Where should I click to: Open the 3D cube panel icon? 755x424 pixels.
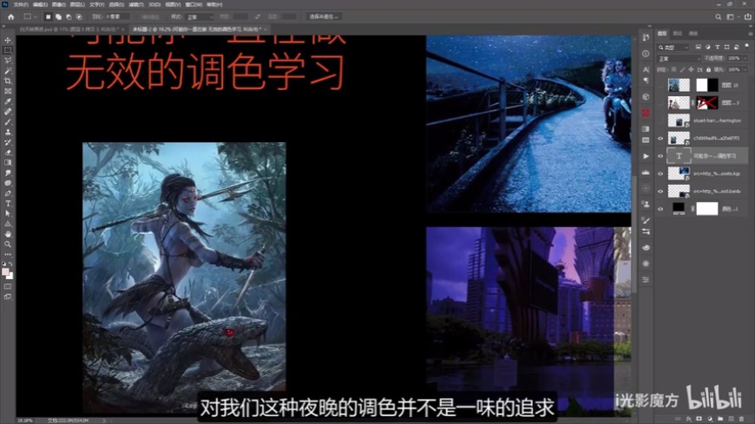pyautogui.click(x=646, y=97)
